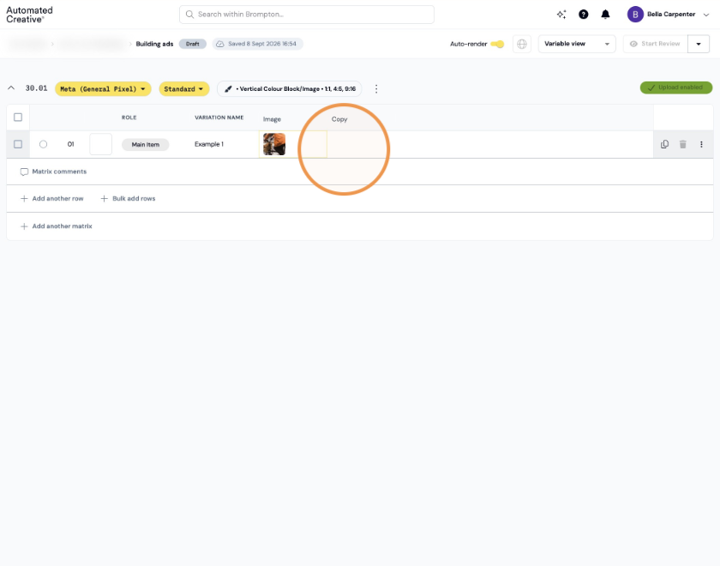Open the Vertical Colour Block/Image template selector
The image size is (720, 566).
click(x=290, y=89)
